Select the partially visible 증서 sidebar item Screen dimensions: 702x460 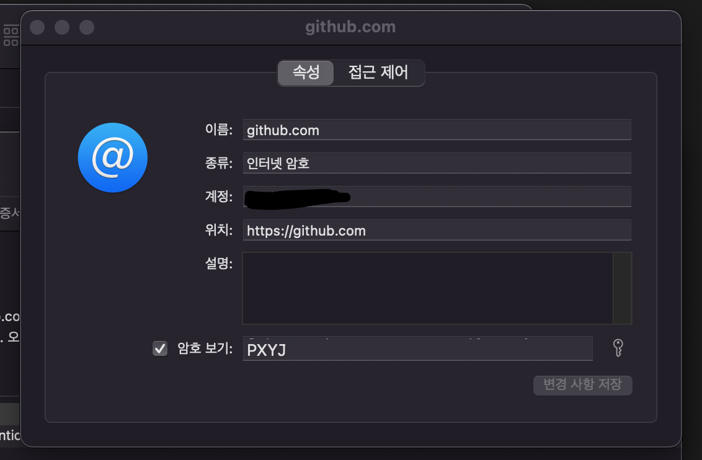pyautogui.click(x=9, y=213)
